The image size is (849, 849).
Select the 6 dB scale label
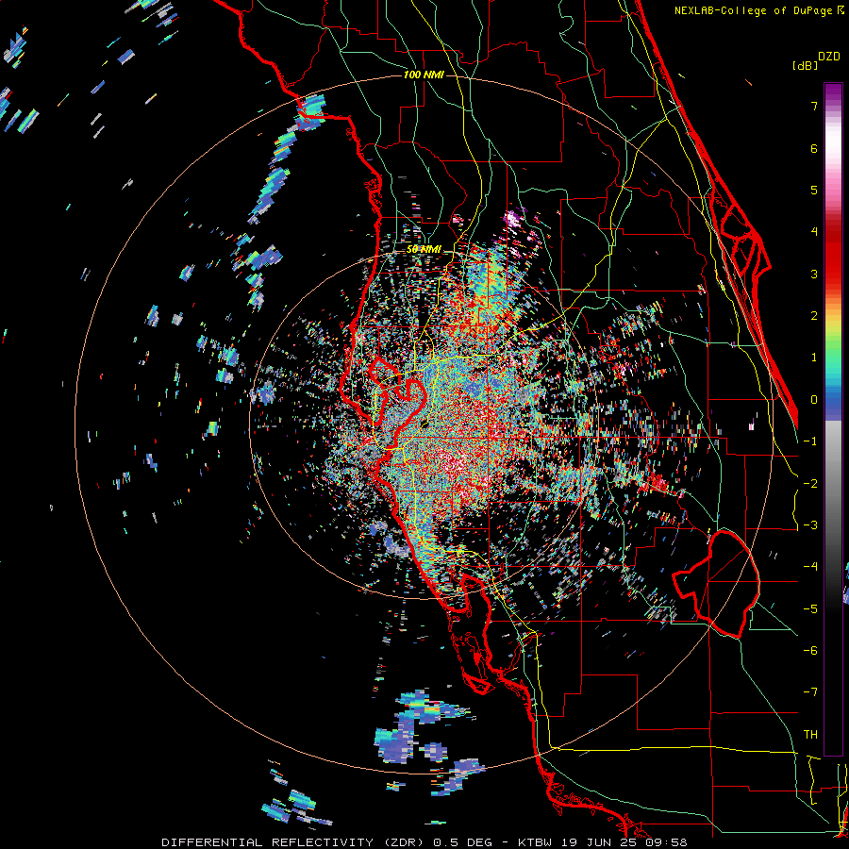click(814, 148)
